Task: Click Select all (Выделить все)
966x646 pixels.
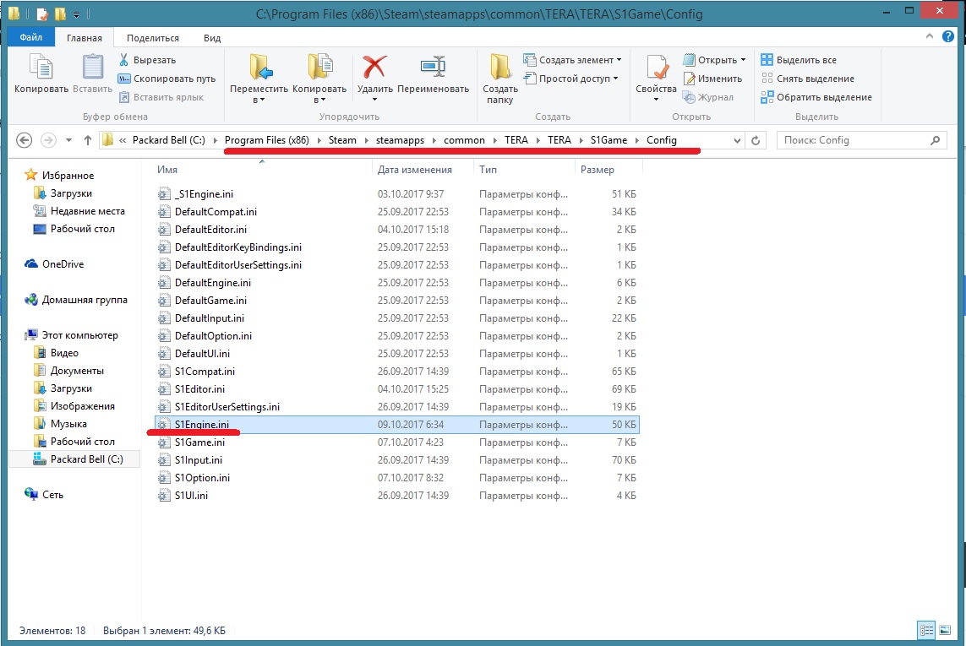Action: (x=799, y=60)
